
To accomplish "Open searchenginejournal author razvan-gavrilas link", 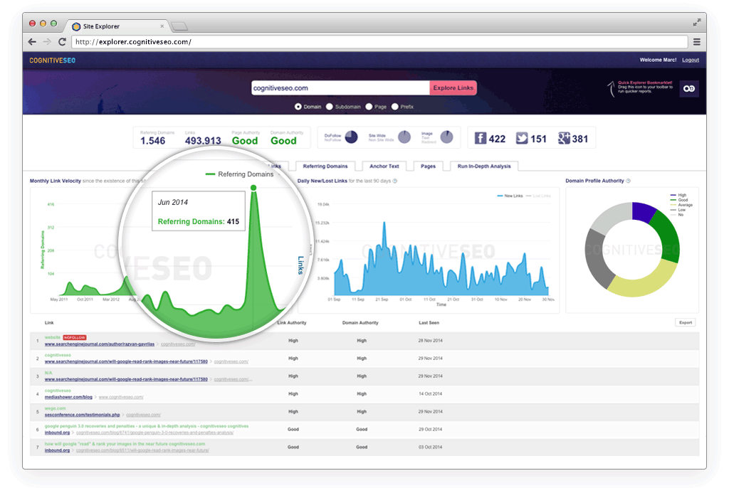I will pyautogui.click(x=100, y=344).
